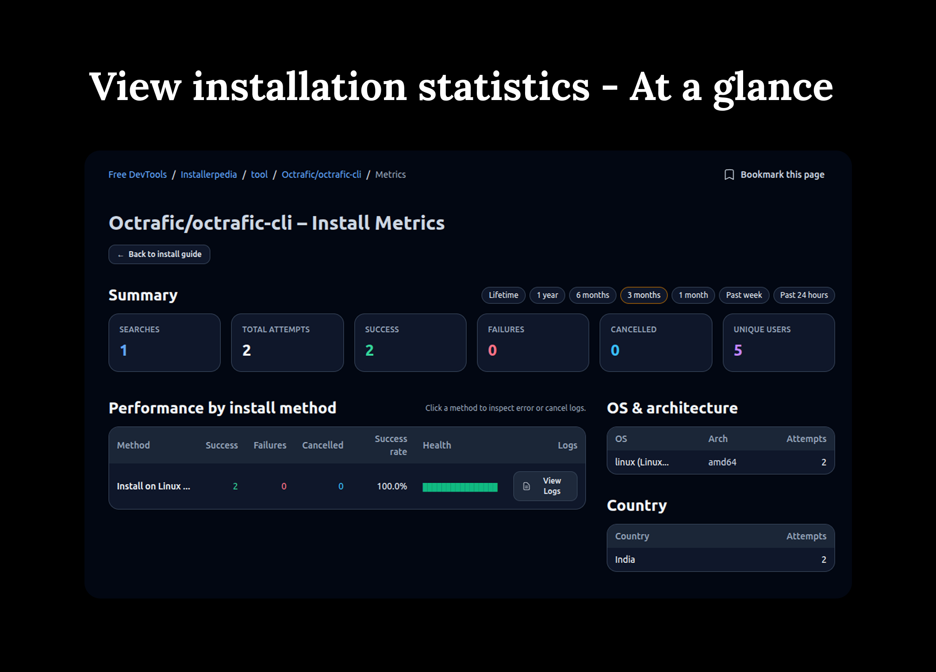Click the bookmark icon next to Bookmark this page
Screen dimensions: 936x672
(x=729, y=175)
